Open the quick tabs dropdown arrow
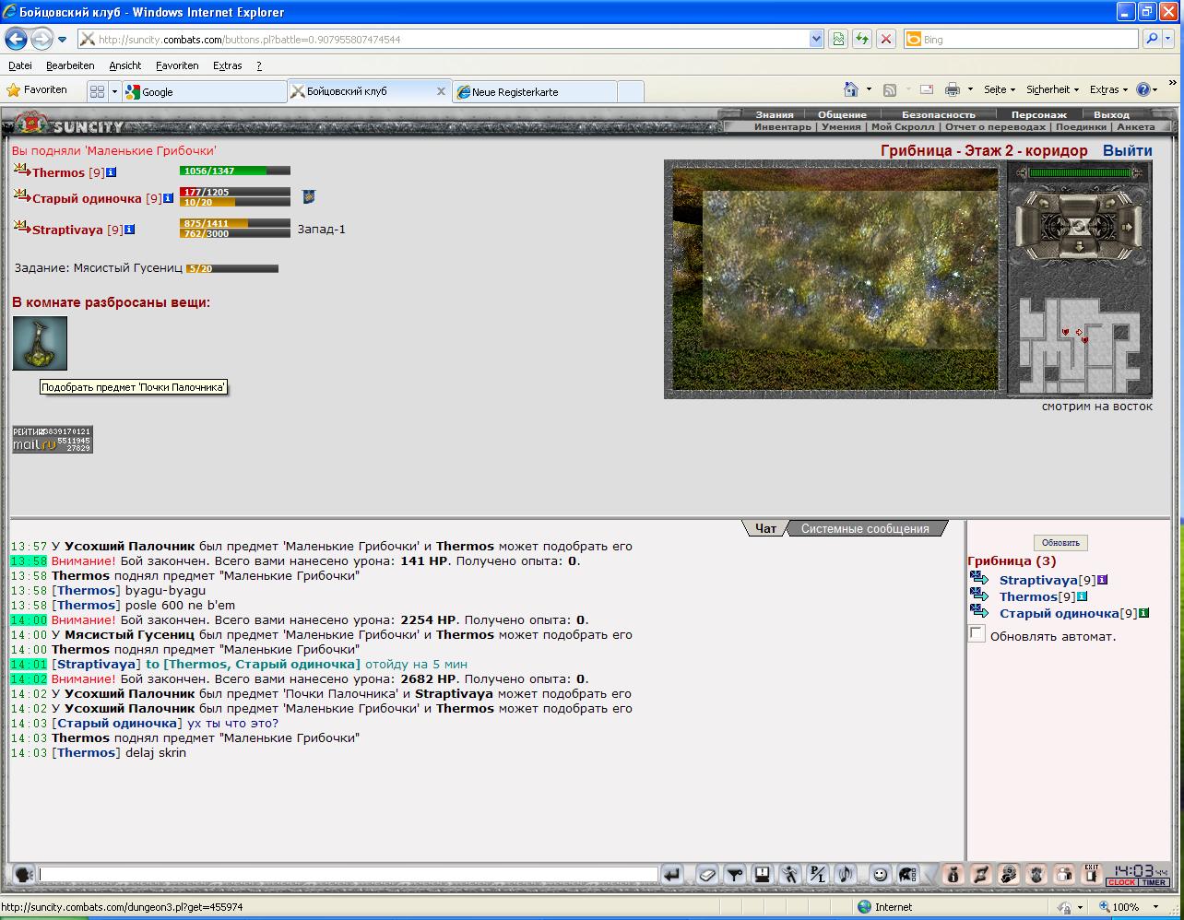Image resolution: width=1184 pixels, height=920 pixels. pos(115,91)
